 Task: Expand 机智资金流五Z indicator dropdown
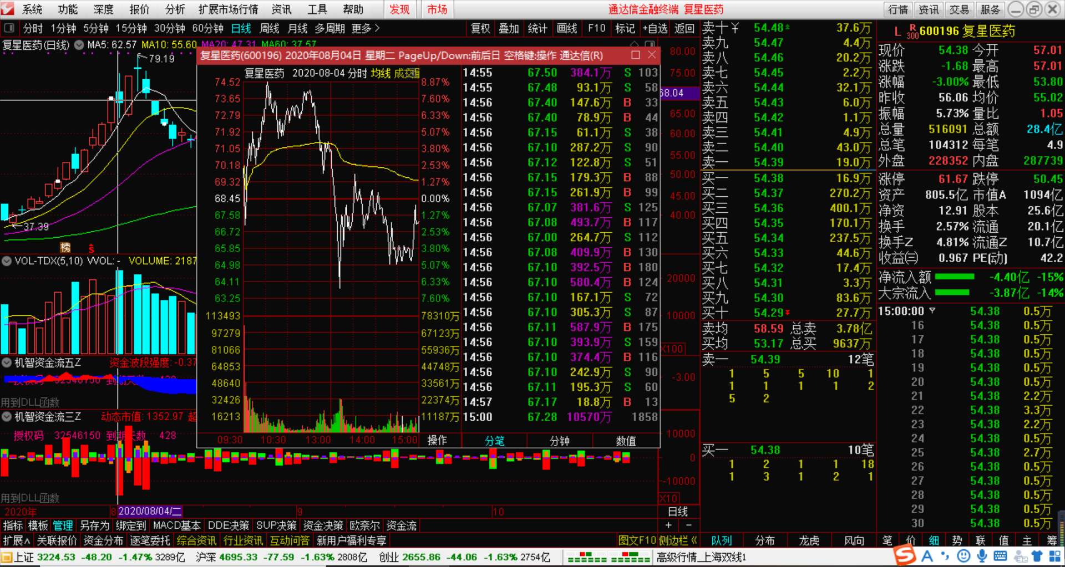(7, 362)
